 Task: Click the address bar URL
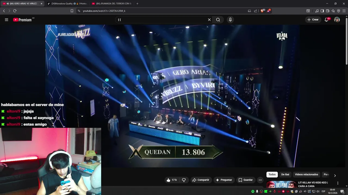click(x=104, y=11)
